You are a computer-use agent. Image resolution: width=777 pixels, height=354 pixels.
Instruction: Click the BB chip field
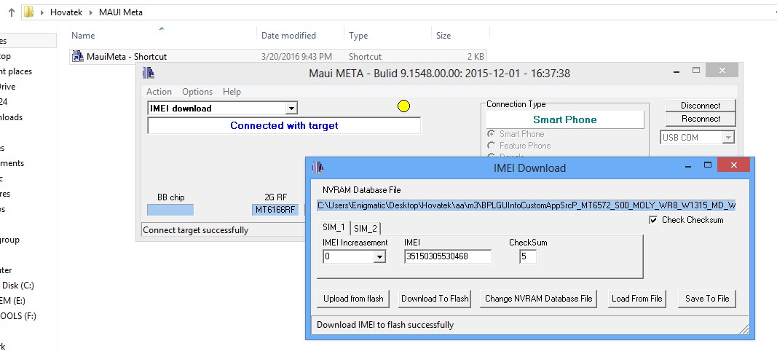(x=170, y=210)
